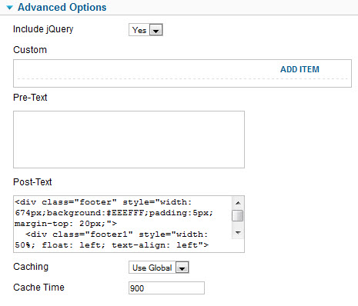Click the Custom label
The width and height of the screenshot is (358, 306).
coord(30,50)
